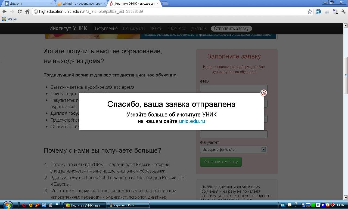Launch the orange swirl app from quick launch
348x209 pixels.
point(37,205)
